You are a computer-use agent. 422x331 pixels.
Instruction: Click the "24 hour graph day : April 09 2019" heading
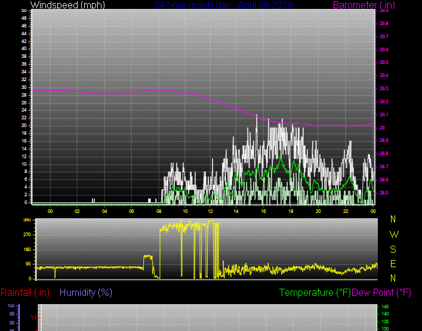[x=223, y=5]
